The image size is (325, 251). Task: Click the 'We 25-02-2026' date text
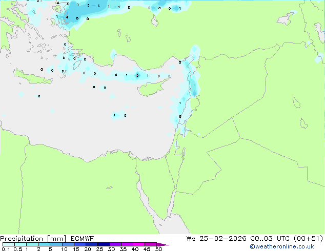click(216, 239)
